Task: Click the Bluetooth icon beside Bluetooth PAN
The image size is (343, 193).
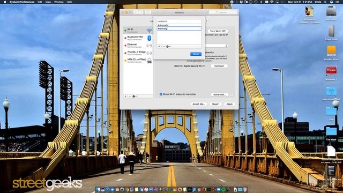Action: tap(149, 38)
